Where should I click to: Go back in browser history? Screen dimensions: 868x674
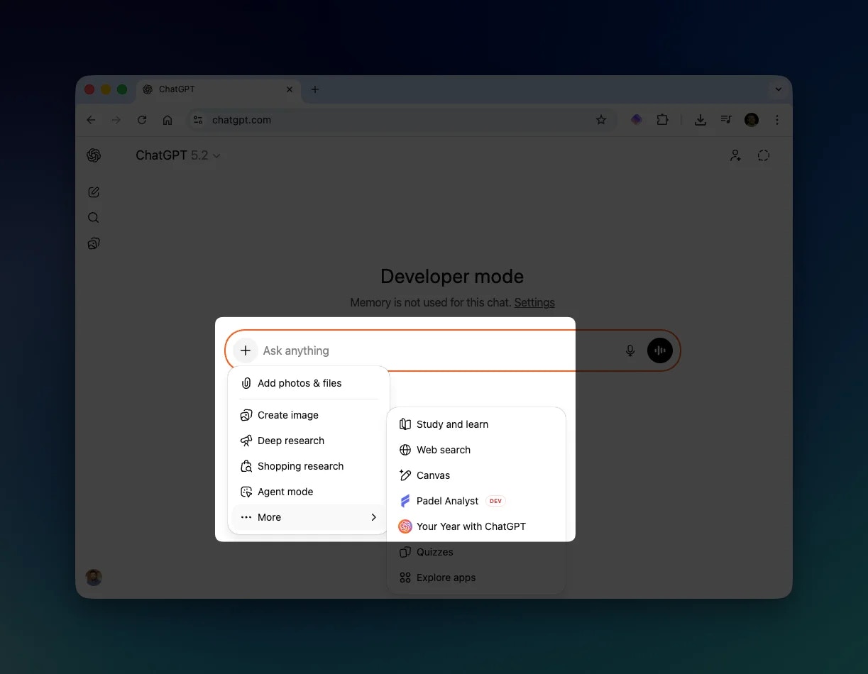click(x=91, y=120)
